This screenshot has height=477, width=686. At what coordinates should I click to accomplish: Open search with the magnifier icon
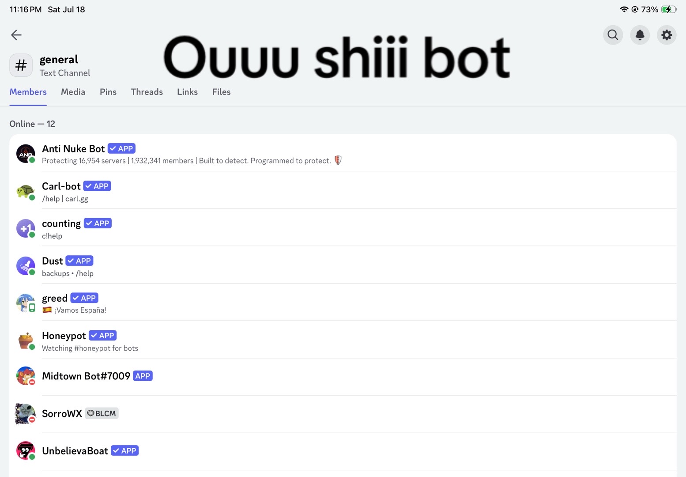click(x=613, y=35)
